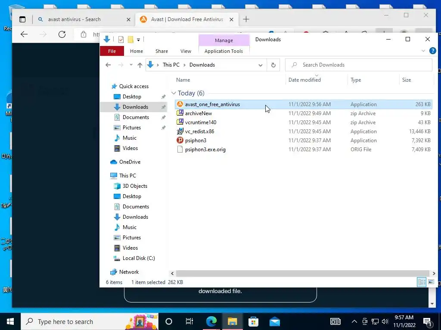Open Microsoft Store from taskbar
Screen dimensions: 441x330
[253, 321]
